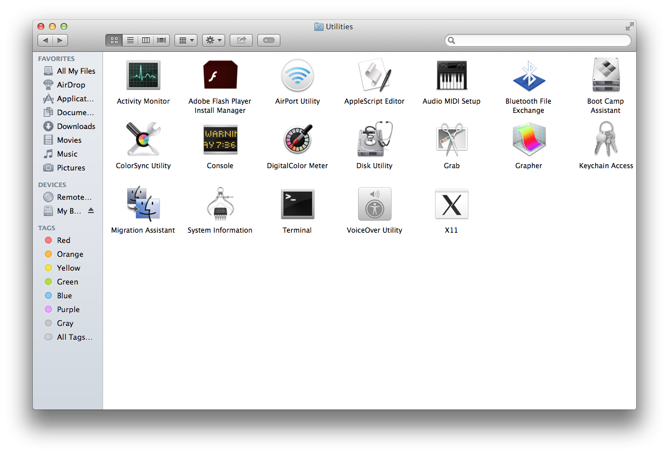Switch to Cover Flow view
The image size is (669, 455).
click(x=162, y=40)
